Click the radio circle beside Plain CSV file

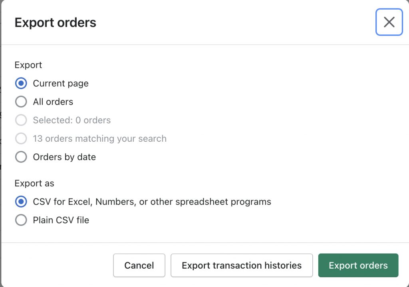[21, 220]
